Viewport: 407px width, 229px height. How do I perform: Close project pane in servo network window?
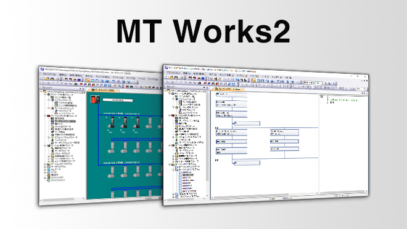coord(83,89)
